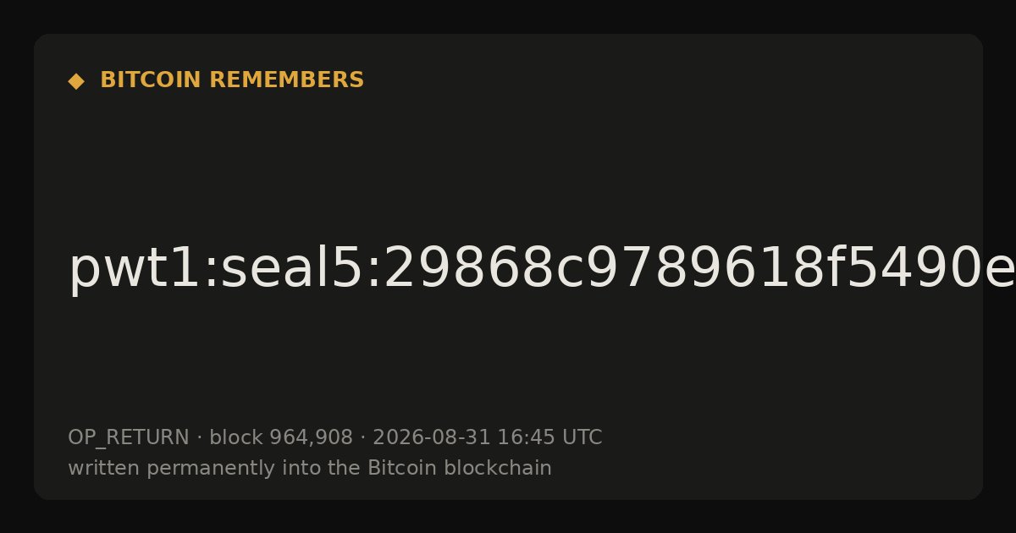Select the word REMEMBERS in the header
Image resolution: width=1016 pixels, height=533 pixels.
pyautogui.click(x=286, y=80)
